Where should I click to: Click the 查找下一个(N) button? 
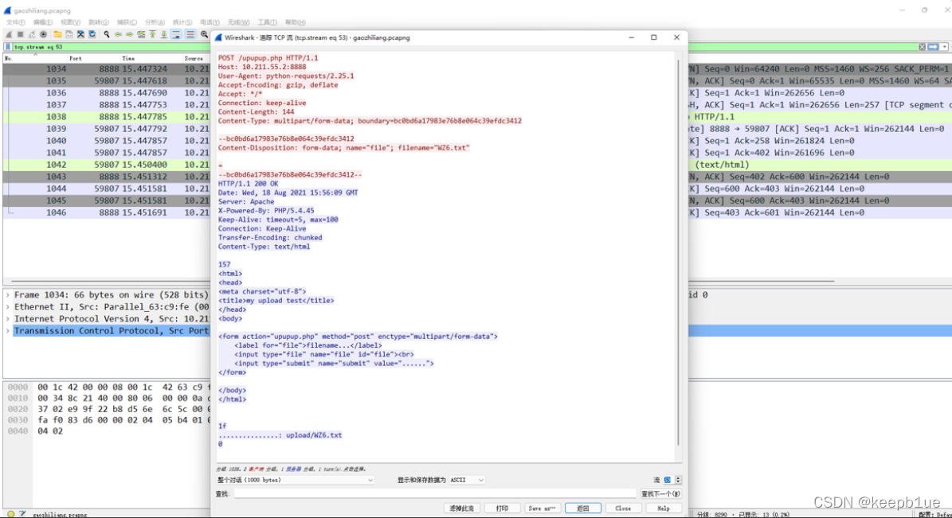660,494
